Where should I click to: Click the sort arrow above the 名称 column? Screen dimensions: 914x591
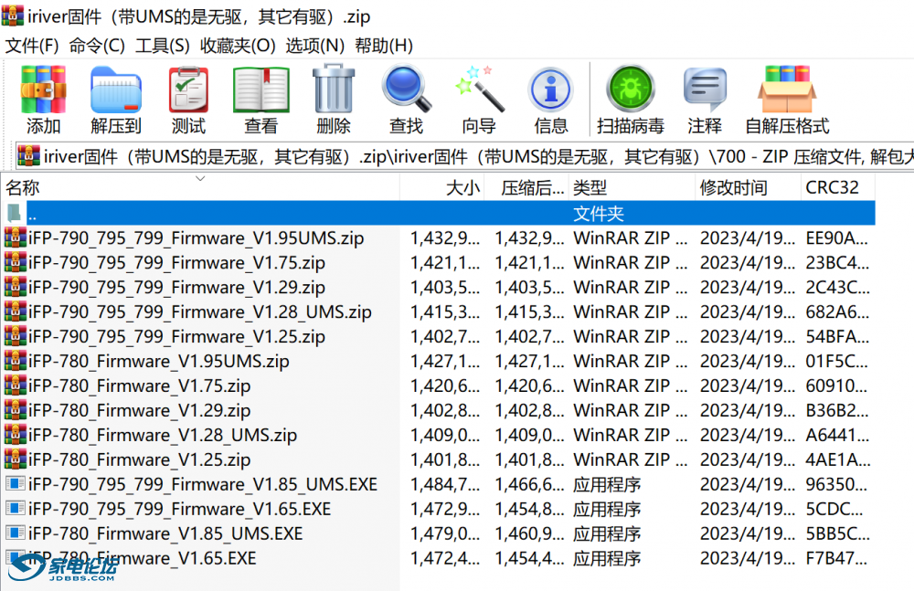click(200, 178)
